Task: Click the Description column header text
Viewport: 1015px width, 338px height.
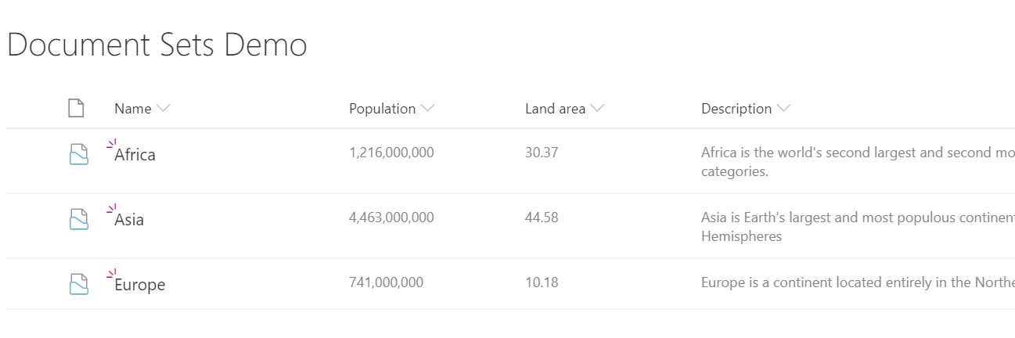Action: pyautogui.click(x=736, y=109)
